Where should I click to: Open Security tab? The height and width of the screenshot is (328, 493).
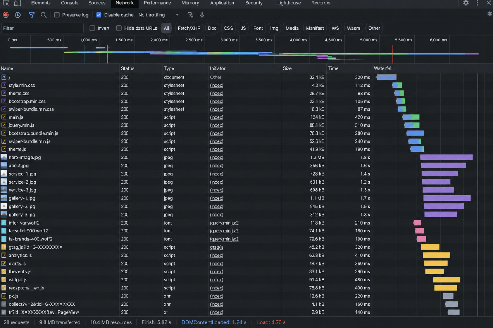(254, 3)
